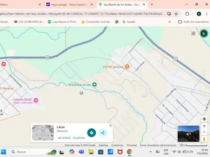
Task: Open File Explorer from taskbar
Action: click(x=91, y=152)
